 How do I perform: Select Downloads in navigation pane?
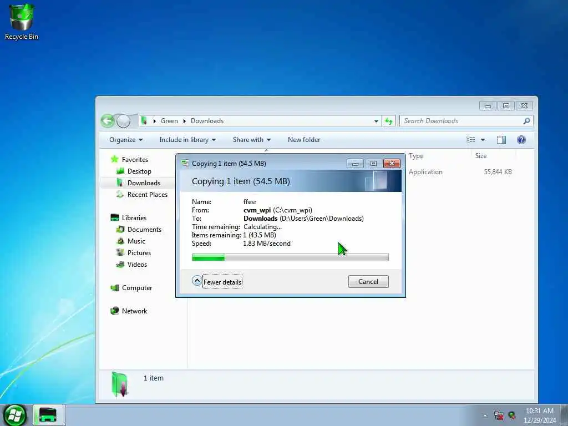pyautogui.click(x=144, y=183)
